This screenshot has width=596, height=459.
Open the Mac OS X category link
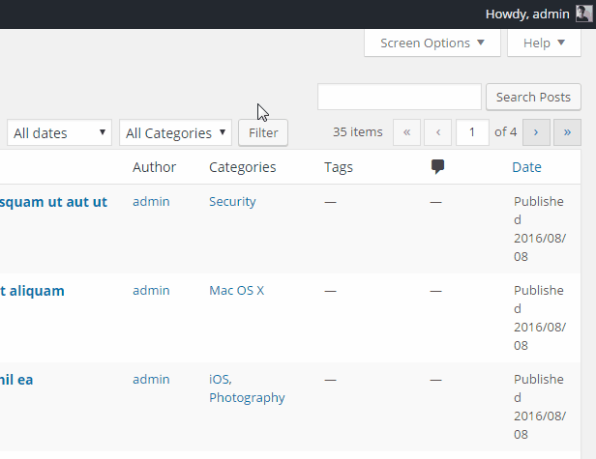point(236,291)
